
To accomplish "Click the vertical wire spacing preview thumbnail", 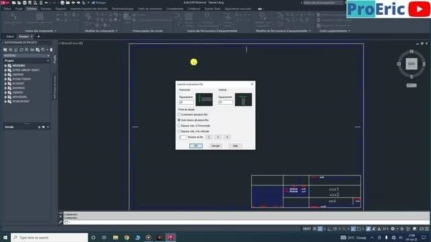I will (x=243, y=99).
